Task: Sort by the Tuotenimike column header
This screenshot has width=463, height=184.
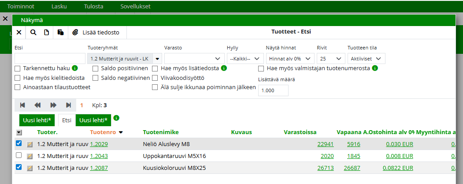Action: [x=160, y=132]
